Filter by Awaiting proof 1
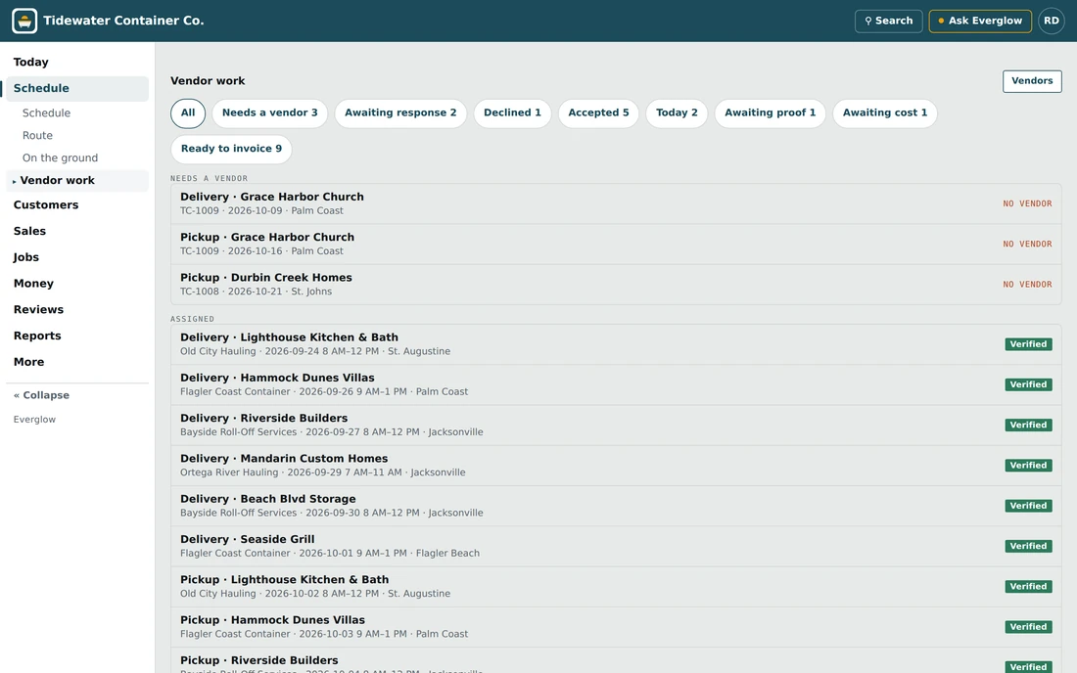This screenshot has height=673, width=1077. (770, 113)
